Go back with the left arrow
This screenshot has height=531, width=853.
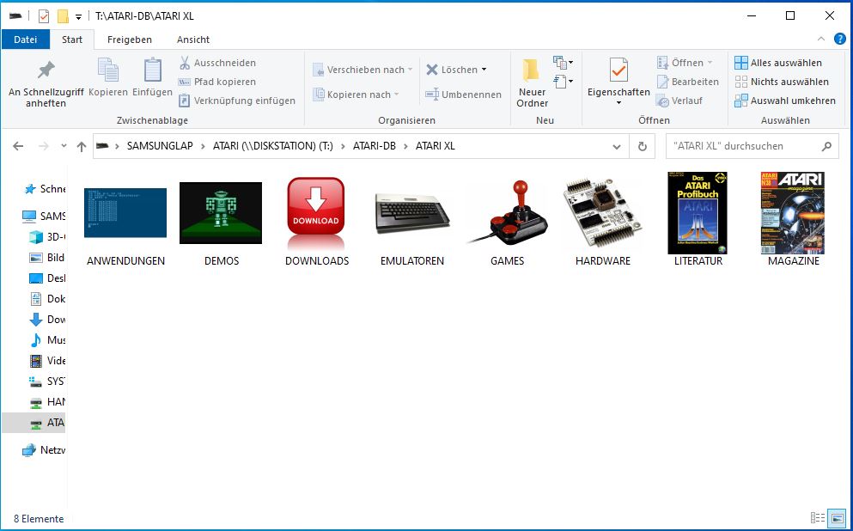coord(18,146)
